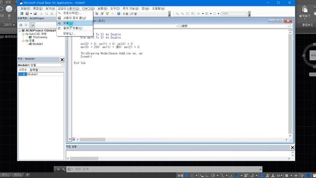316x178 pixels.
Task: Open the 실행(R) menu
Action: (x=102, y=8)
